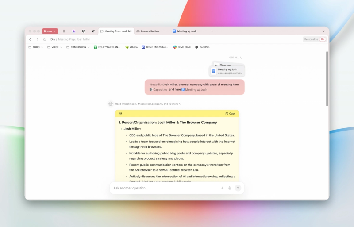Click the CodePen icon in bookmarks bar
The image size is (354, 227).
click(196, 47)
